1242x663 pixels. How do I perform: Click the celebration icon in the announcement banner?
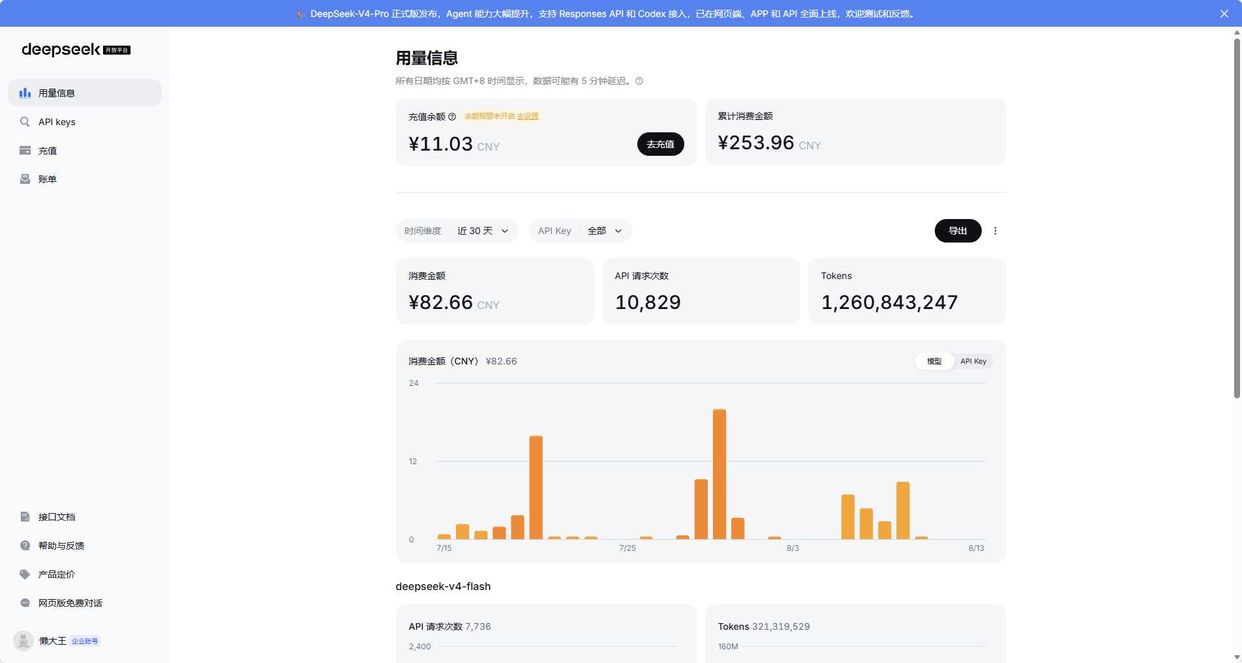(x=301, y=14)
